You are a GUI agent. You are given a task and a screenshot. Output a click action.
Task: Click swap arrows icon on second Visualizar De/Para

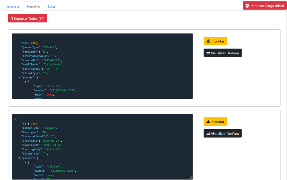tap(208, 134)
